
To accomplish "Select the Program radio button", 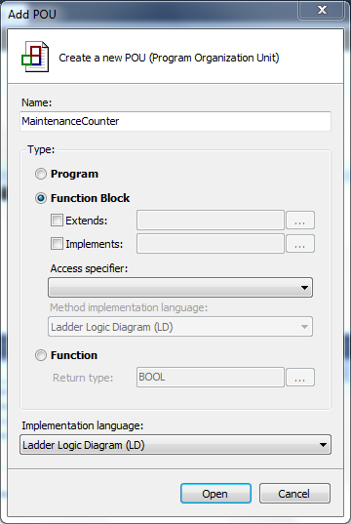I will click(41, 174).
